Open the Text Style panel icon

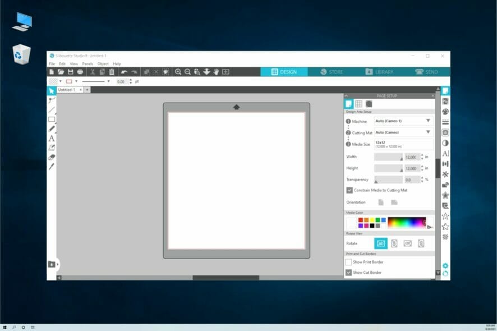tap(445, 154)
